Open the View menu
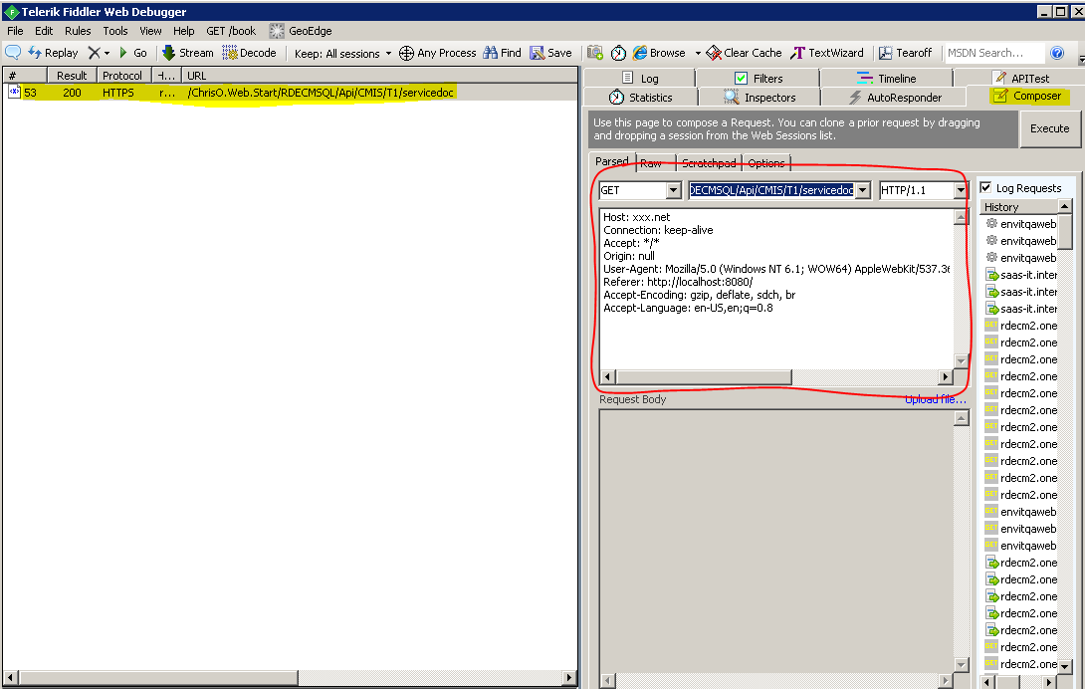Image resolution: width=1085 pixels, height=689 pixels. tap(150, 31)
